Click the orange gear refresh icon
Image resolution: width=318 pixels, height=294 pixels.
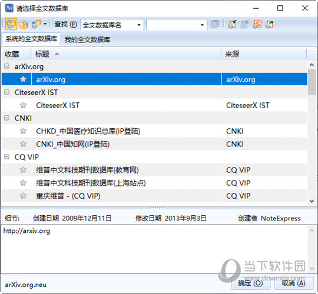(x=257, y=24)
